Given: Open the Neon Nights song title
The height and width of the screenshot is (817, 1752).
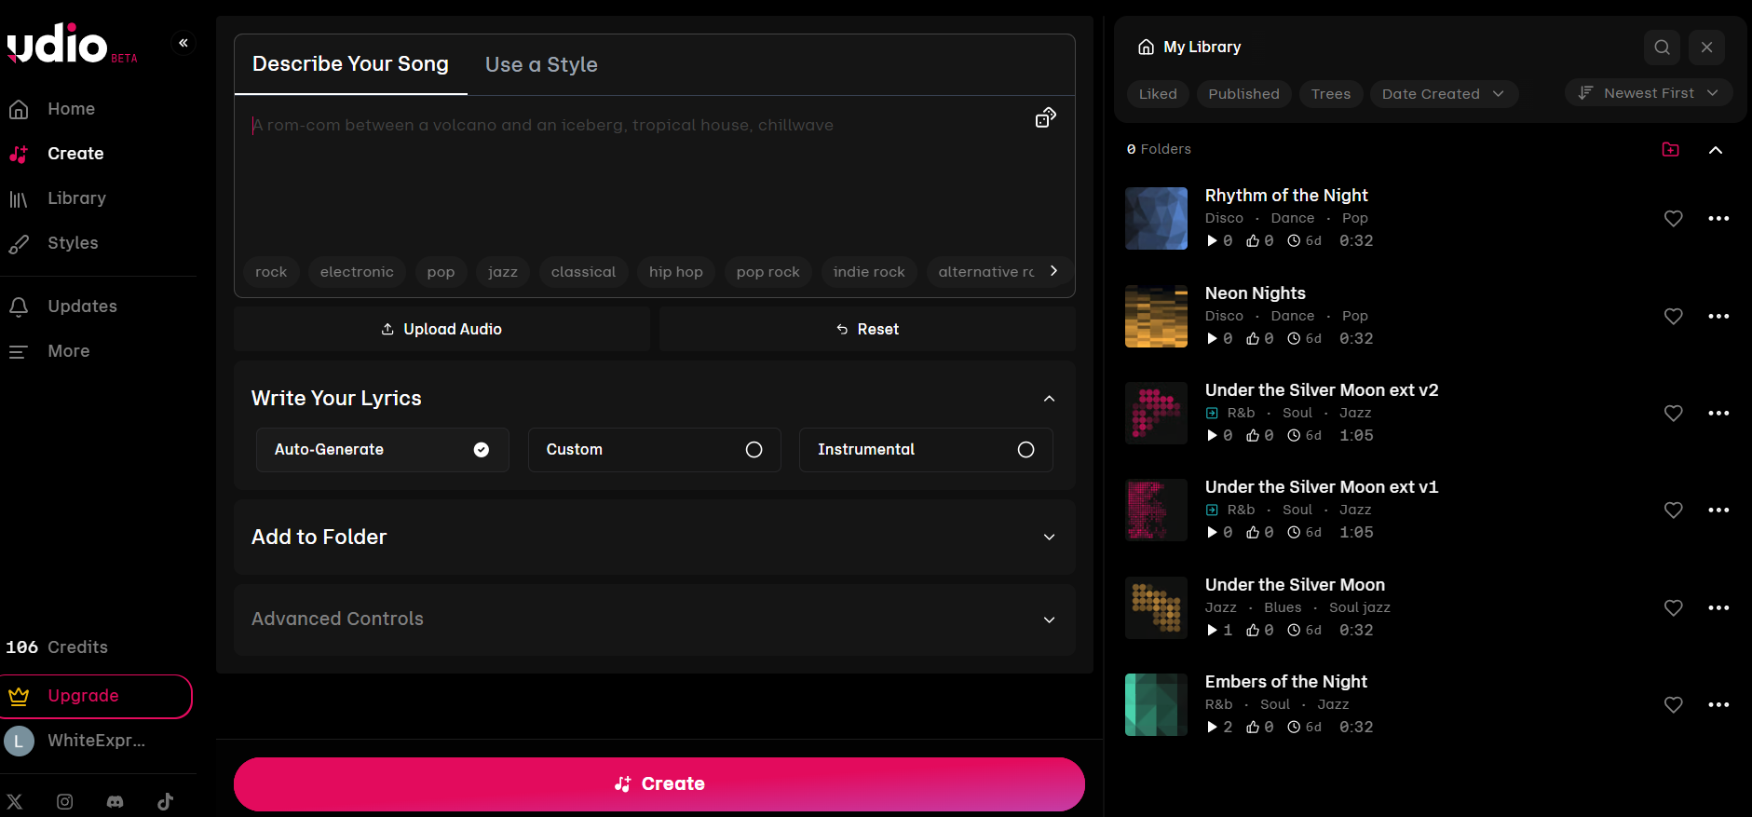Looking at the screenshot, I should pos(1256,293).
